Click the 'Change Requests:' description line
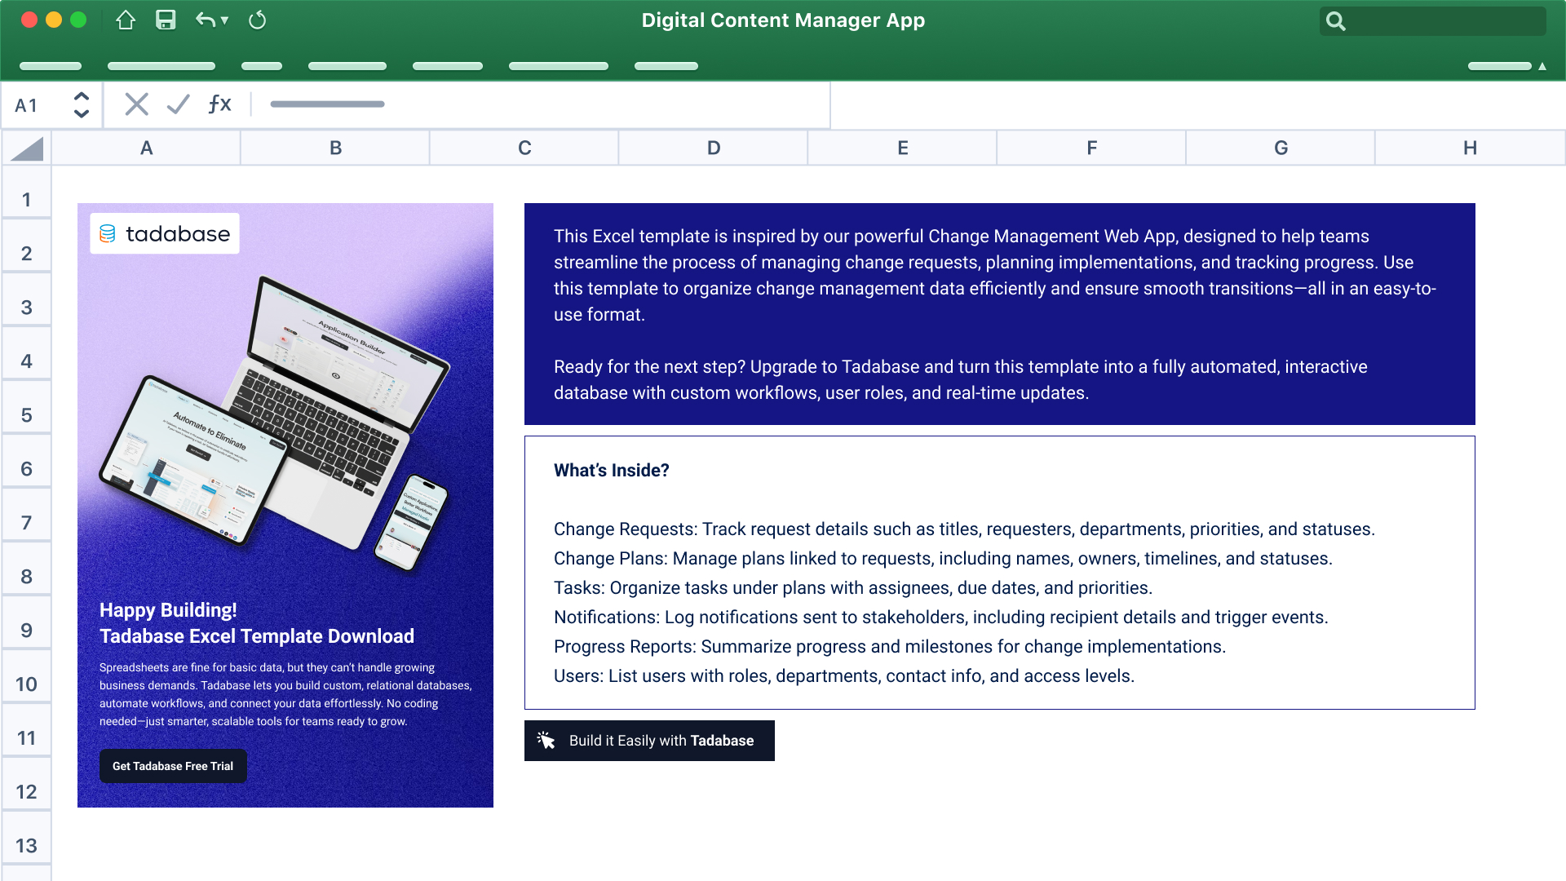This screenshot has height=881, width=1566. pos(964,529)
